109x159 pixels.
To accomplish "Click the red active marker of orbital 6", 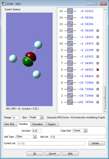I will pyautogui.click(x=98, y=70).
